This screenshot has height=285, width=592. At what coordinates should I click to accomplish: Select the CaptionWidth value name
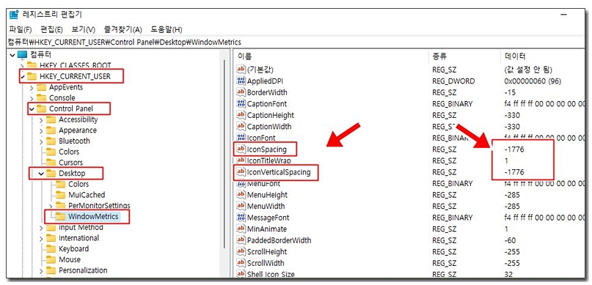pyautogui.click(x=269, y=127)
